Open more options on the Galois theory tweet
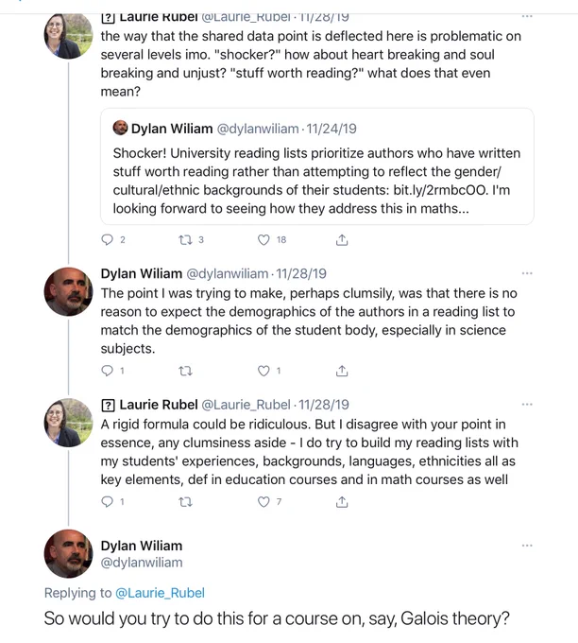Viewport: 578px width, 643px height. click(x=527, y=546)
